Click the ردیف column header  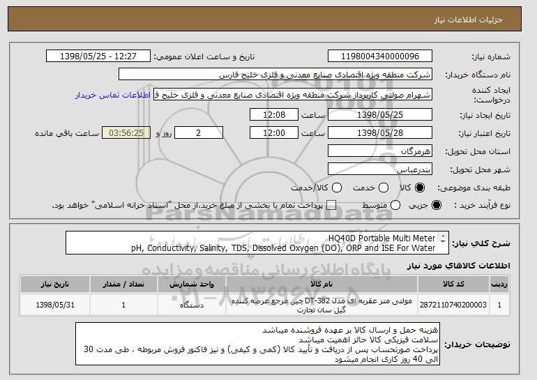click(x=499, y=284)
